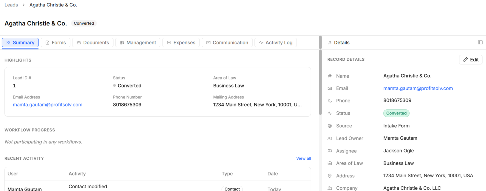Click the briefcase icon beside Area of Law
The width and height of the screenshot is (486, 191).
click(x=330, y=163)
